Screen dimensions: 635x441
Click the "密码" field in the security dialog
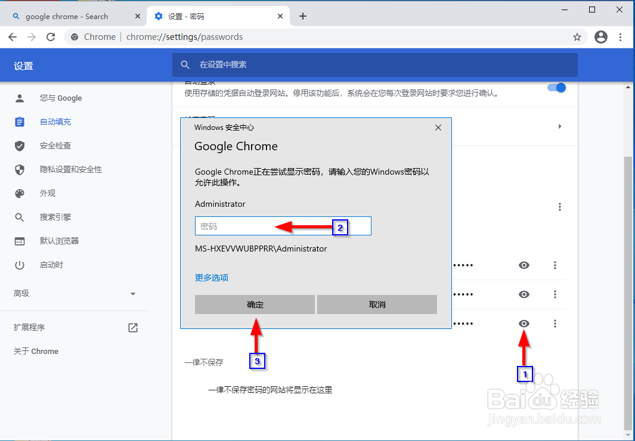283,226
